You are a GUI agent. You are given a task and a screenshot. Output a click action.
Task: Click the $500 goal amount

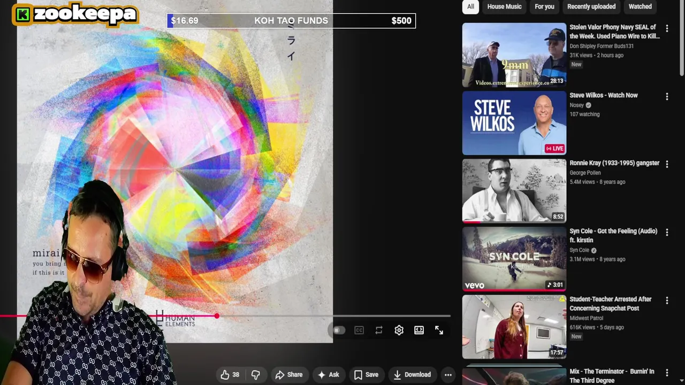click(x=401, y=21)
